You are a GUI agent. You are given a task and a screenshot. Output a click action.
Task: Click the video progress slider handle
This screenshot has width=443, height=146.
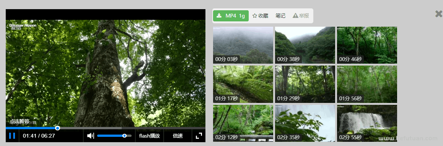[58, 128]
